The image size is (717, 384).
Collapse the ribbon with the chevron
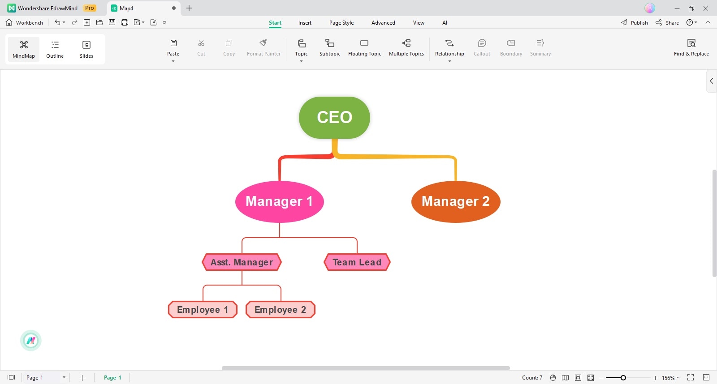(x=708, y=22)
